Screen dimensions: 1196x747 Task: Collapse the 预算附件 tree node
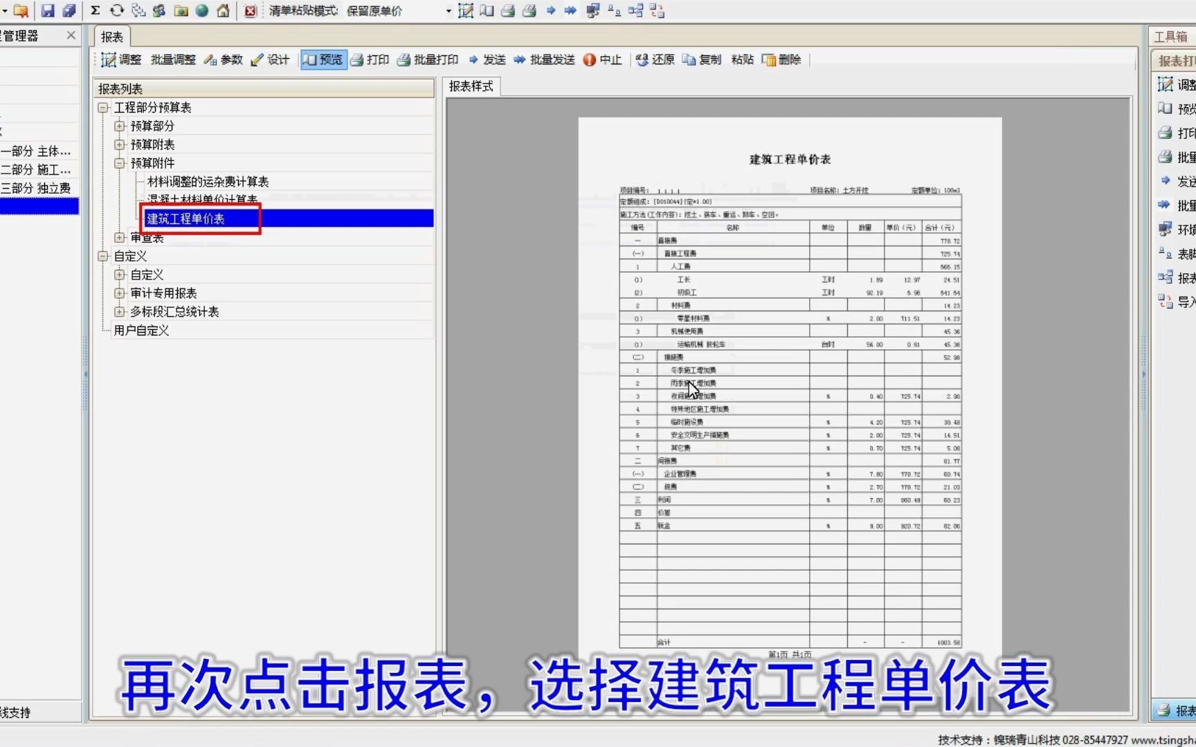[120, 163]
